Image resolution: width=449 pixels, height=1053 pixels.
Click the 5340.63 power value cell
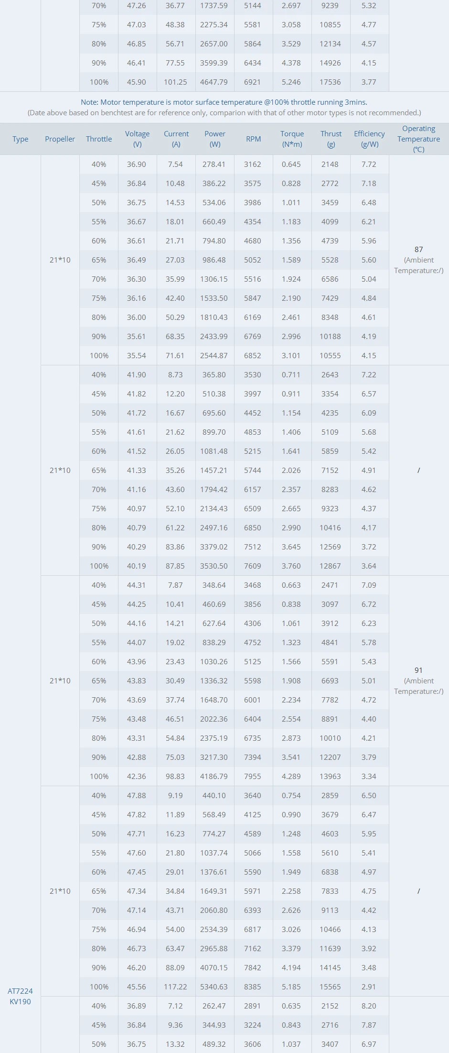(x=214, y=987)
